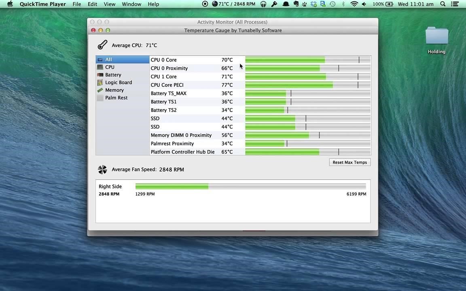
Task: Click the Palmrest Proximity row label
Action: click(172, 143)
